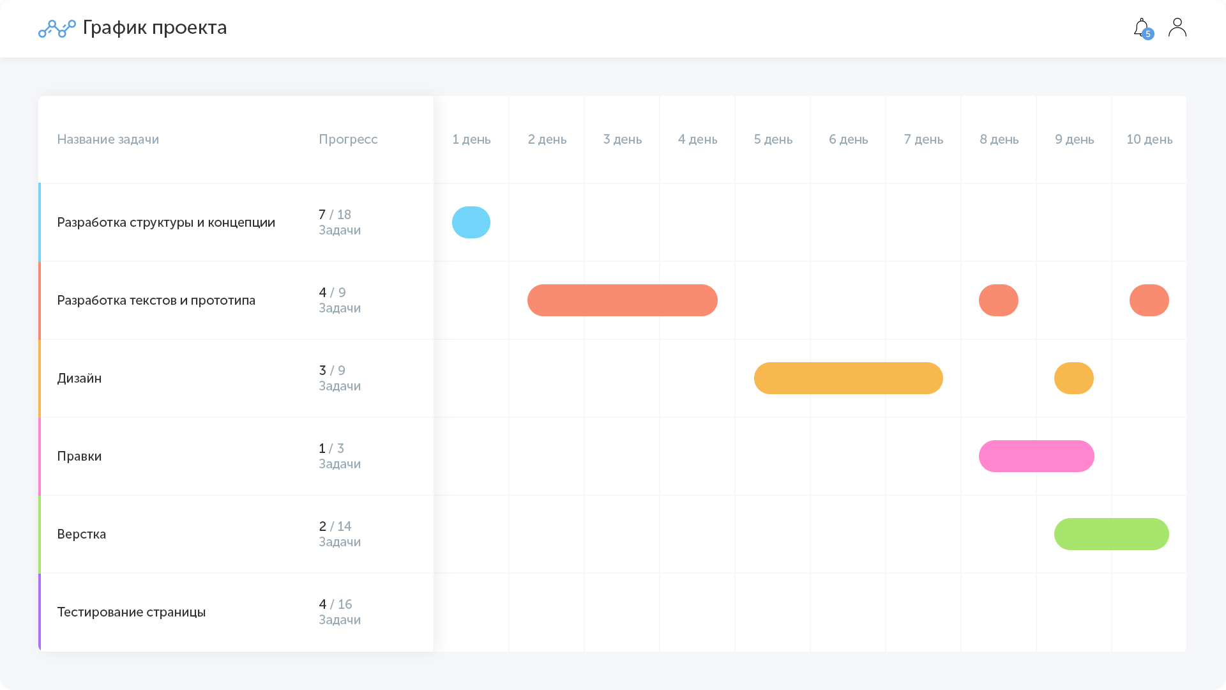Click the small yellow bar on day 9
1226x690 pixels.
coord(1073,378)
